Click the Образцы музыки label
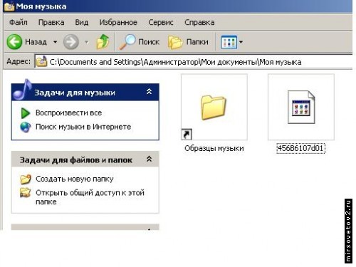356x267 pixels. (x=214, y=148)
